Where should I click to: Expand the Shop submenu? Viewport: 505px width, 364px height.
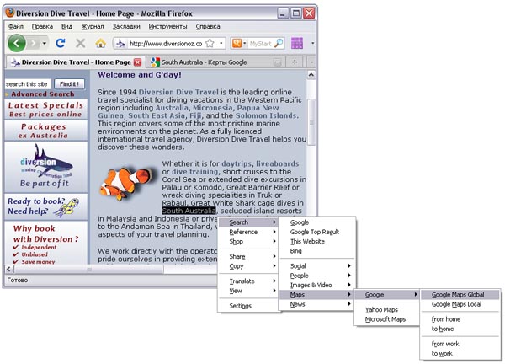248,242
